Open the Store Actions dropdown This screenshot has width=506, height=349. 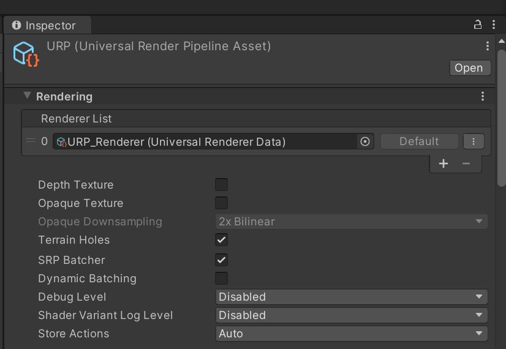tap(352, 334)
